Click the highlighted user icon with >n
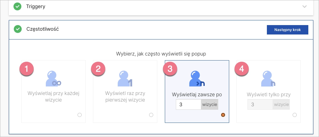This screenshot has width=319, height=137. [196, 79]
